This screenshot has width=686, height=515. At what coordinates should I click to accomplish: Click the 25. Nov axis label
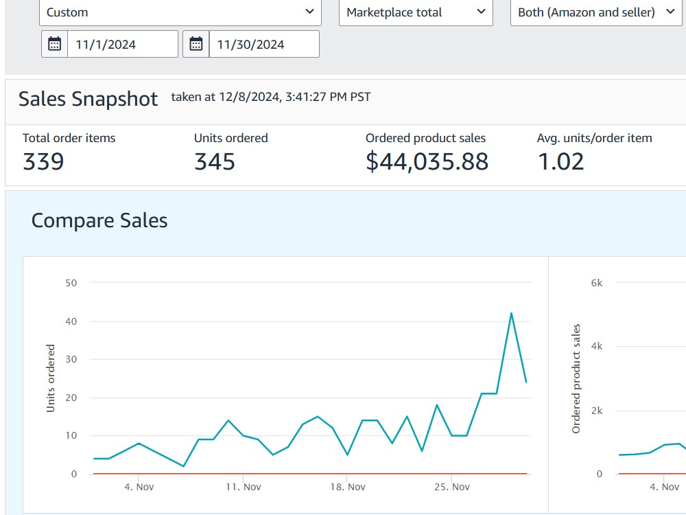click(x=452, y=487)
